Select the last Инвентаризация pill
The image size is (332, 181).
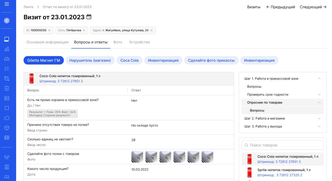(259, 60)
